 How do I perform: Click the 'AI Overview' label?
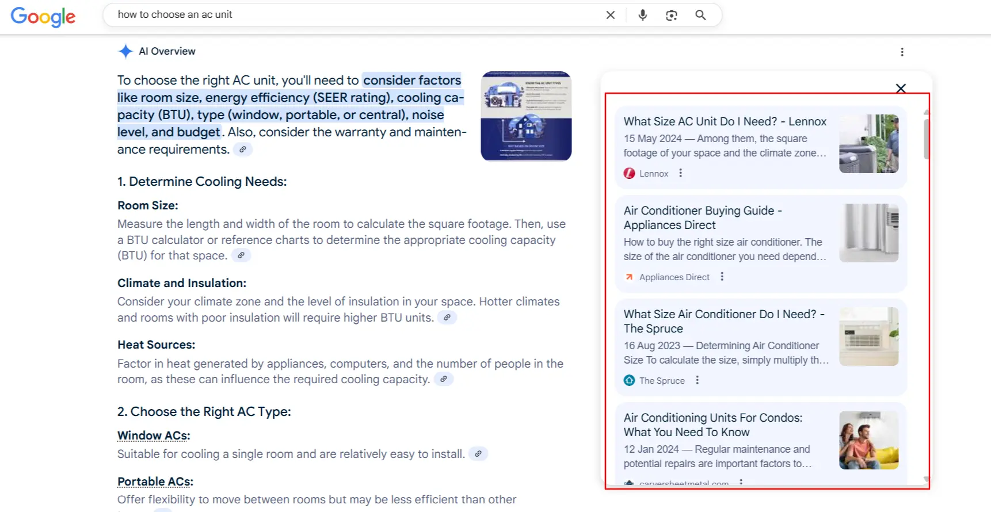tap(167, 51)
